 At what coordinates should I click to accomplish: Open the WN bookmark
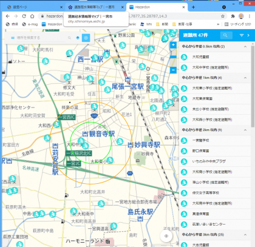tap(146, 24)
